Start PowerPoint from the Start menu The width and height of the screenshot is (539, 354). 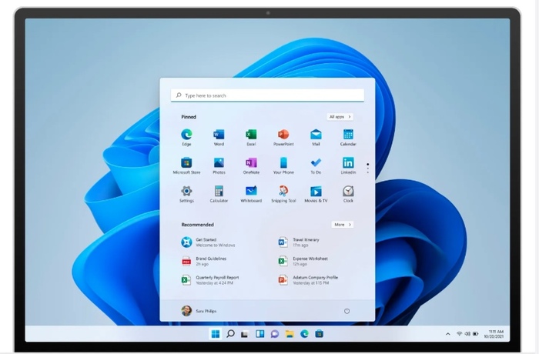tap(283, 137)
